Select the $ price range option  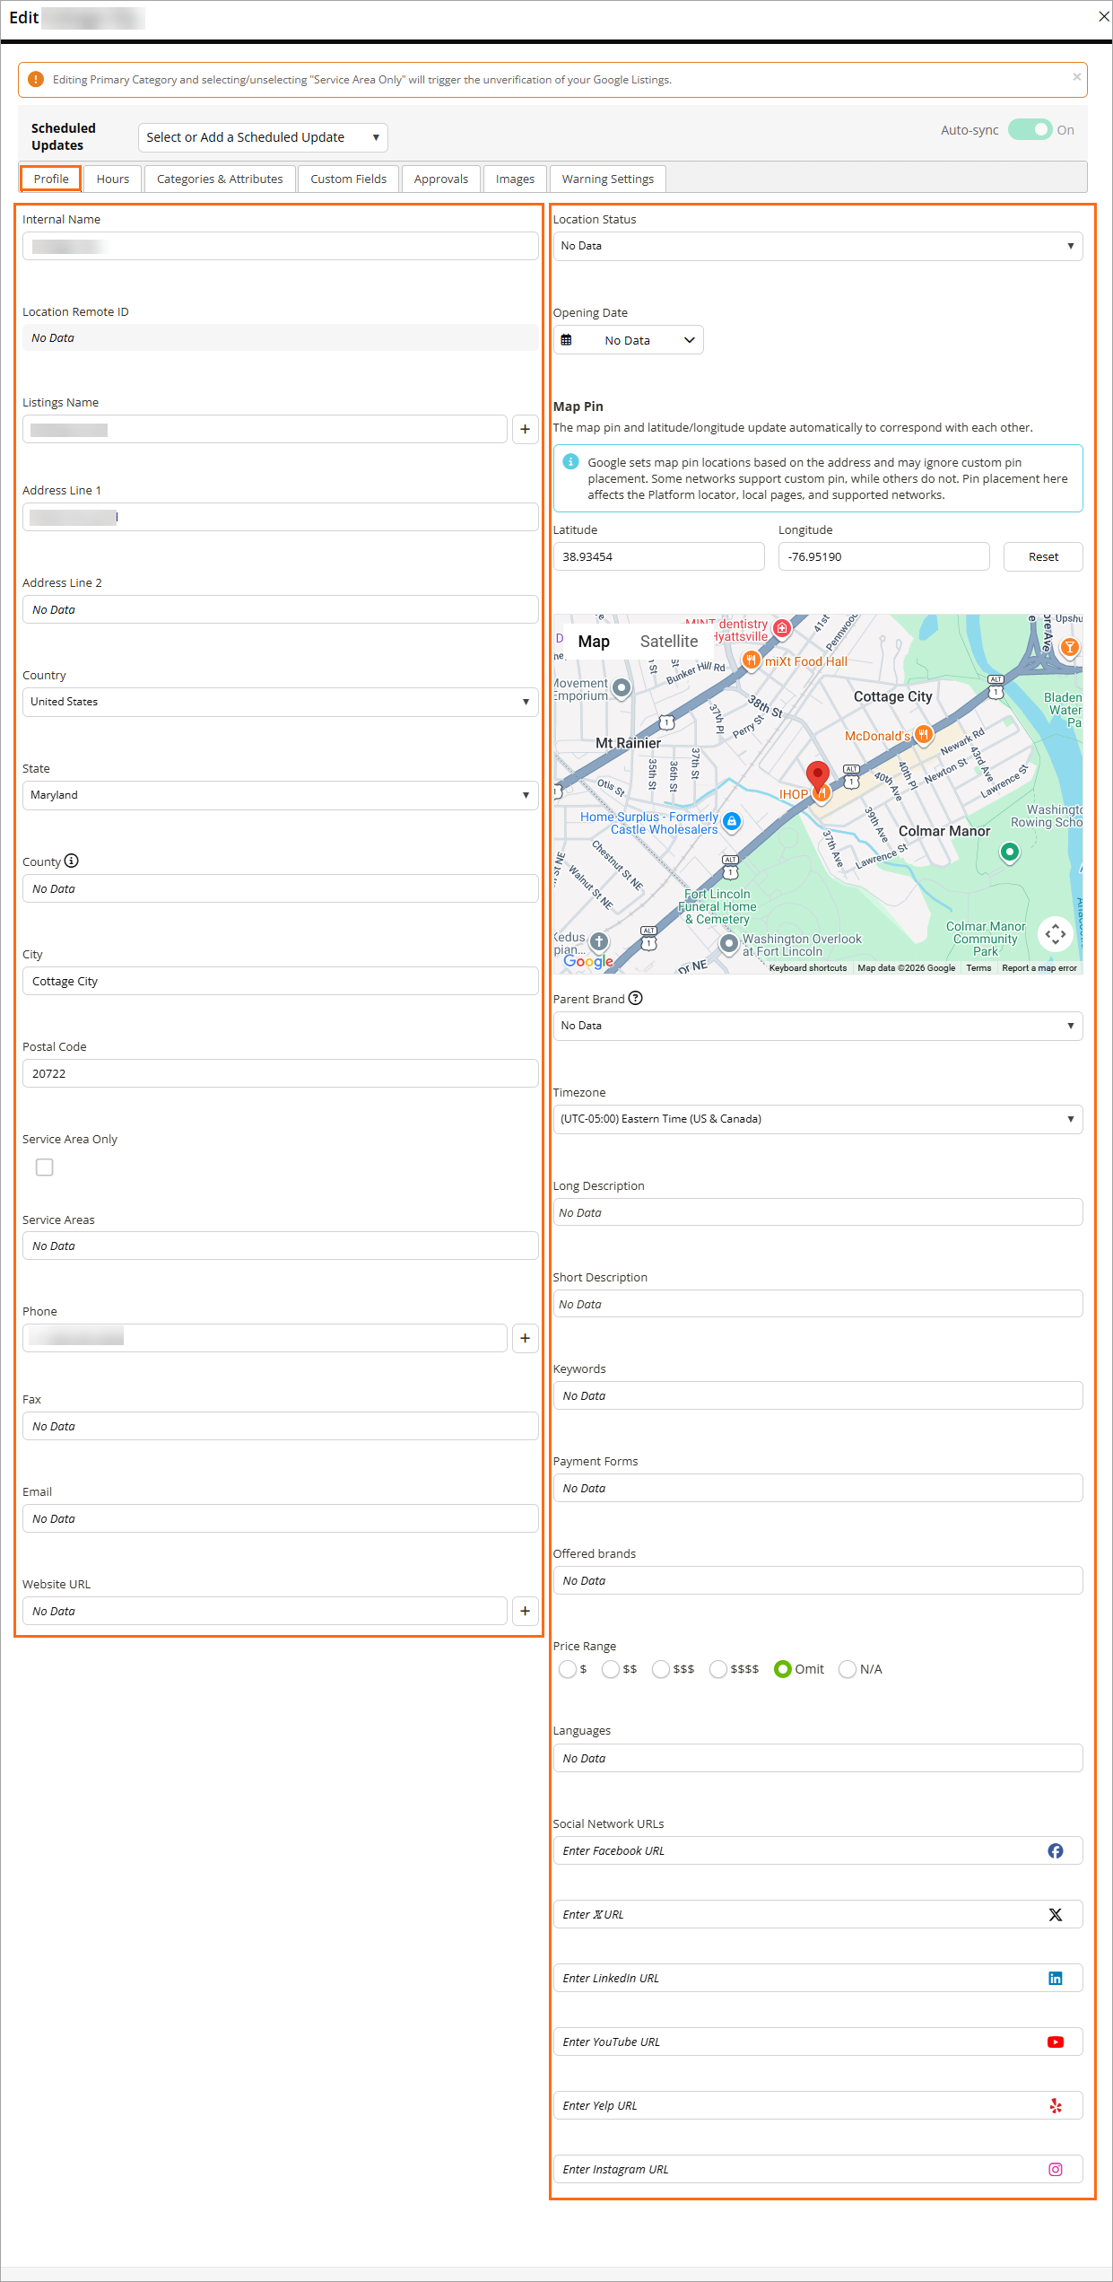click(x=567, y=1669)
